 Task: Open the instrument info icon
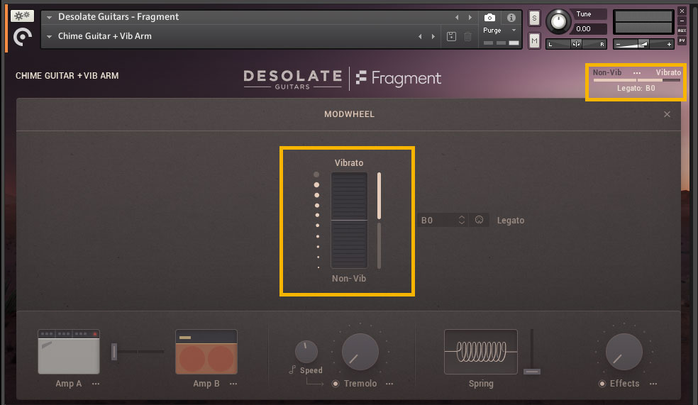(511, 17)
